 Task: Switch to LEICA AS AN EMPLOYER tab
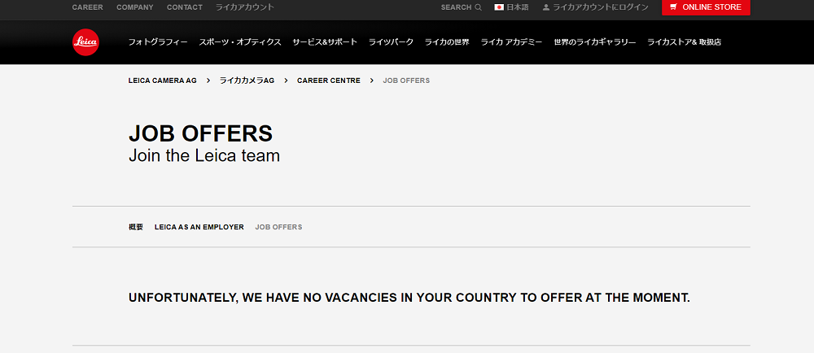pos(199,227)
